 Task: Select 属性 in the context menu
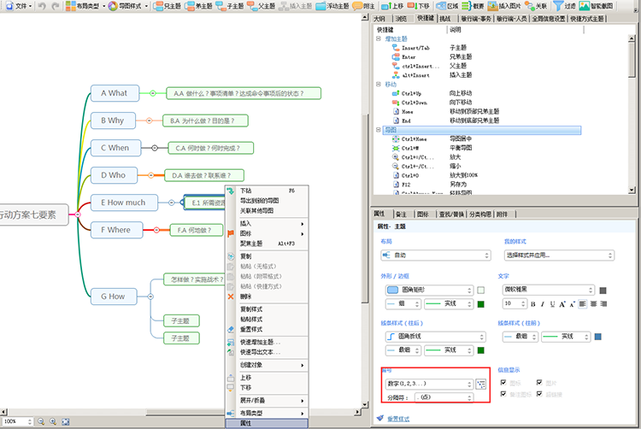245,423
